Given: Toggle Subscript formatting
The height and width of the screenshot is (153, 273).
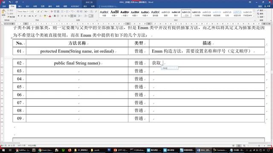Looking at the screenshot, I should click(33, 16).
